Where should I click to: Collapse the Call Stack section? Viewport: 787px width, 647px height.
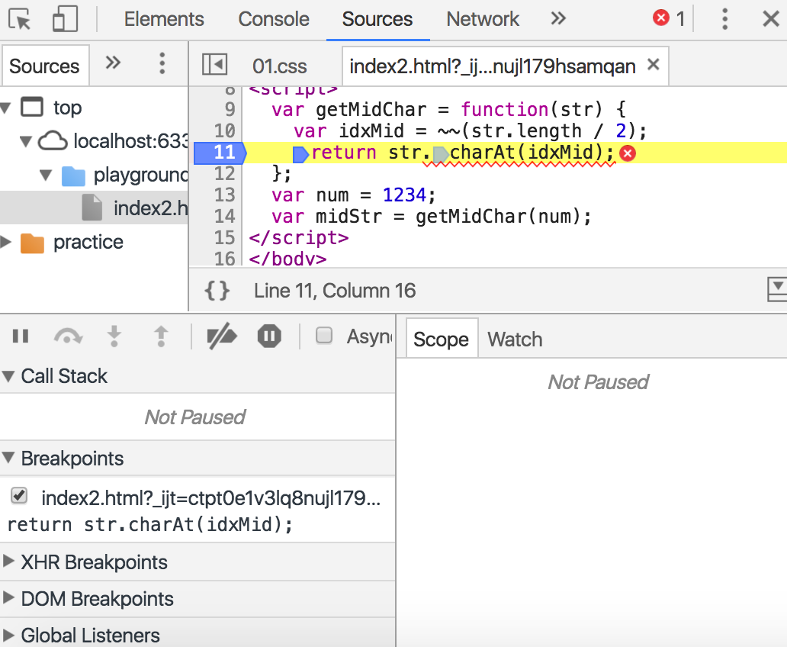[8, 375]
